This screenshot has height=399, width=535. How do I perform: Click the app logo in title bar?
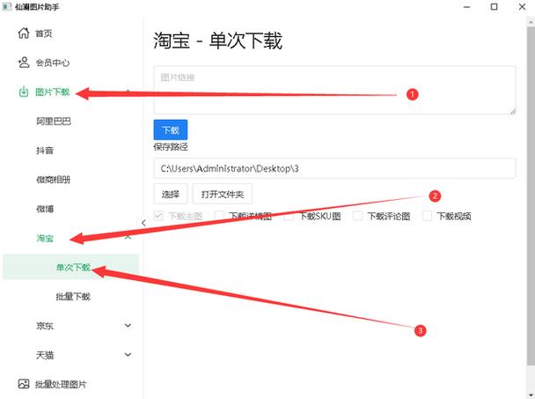7,7
